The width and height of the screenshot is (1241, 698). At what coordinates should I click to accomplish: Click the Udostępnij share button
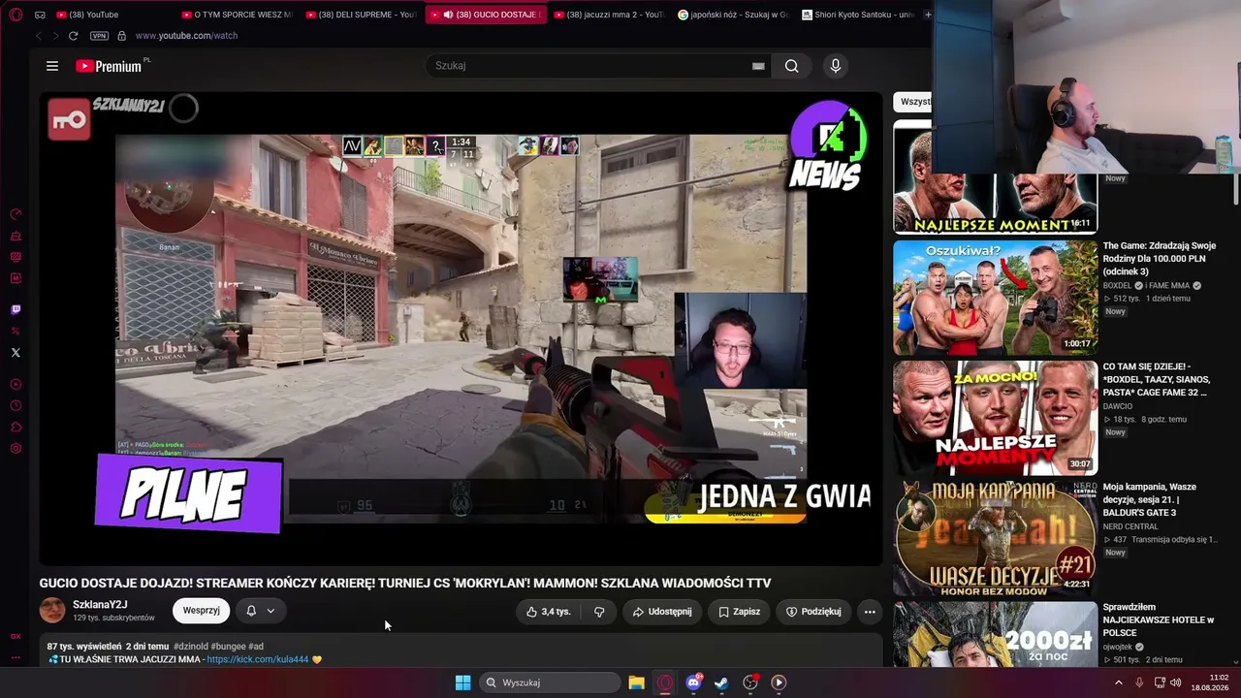pos(662,612)
